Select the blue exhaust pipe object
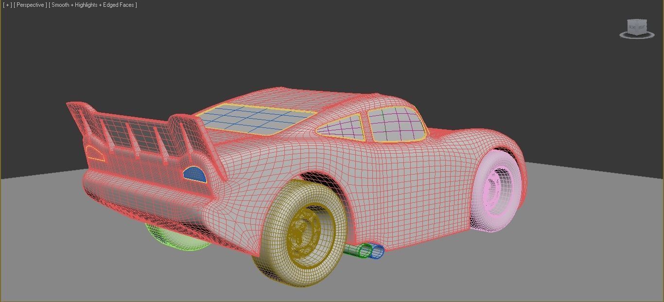Viewport: 664px width, 302px height. pos(378,251)
